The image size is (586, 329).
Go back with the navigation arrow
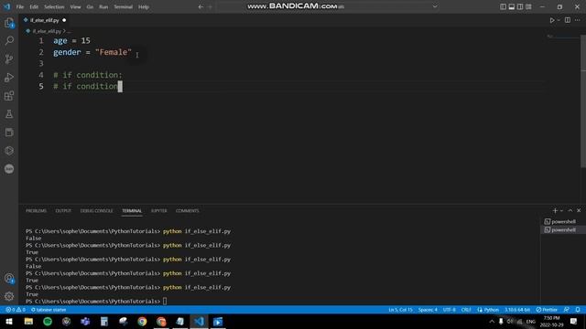pos(201,6)
